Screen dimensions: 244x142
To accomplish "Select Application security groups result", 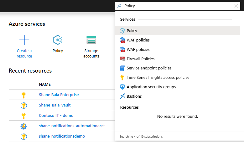I will coord(178,87).
